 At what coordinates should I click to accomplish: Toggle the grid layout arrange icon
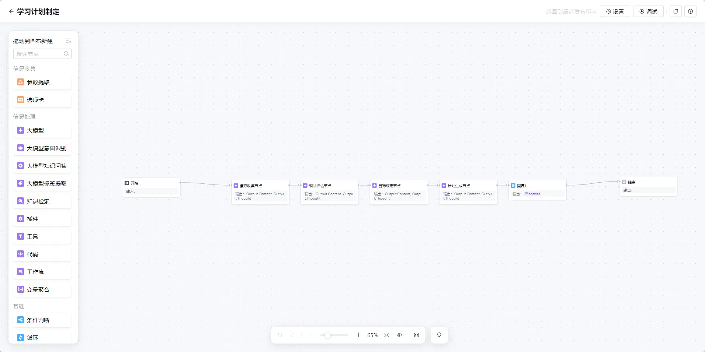(416, 335)
